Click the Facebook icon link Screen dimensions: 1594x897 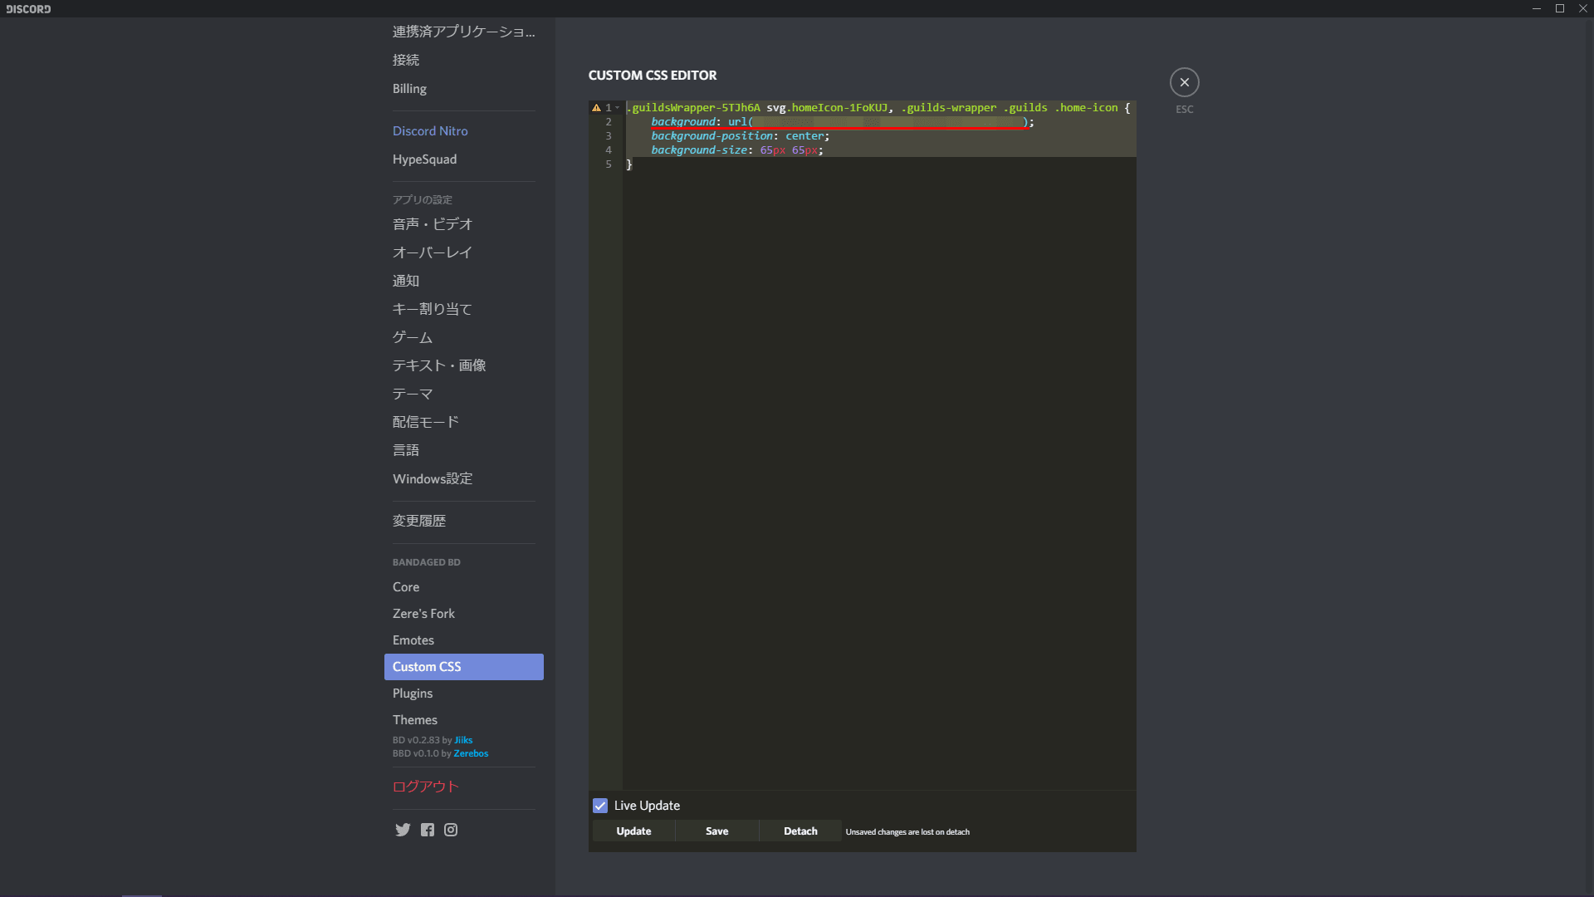tap(427, 829)
